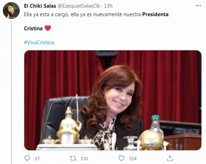Click the red heart emoji after Cristina
The image size is (206, 164).
[x=48, y=28]
